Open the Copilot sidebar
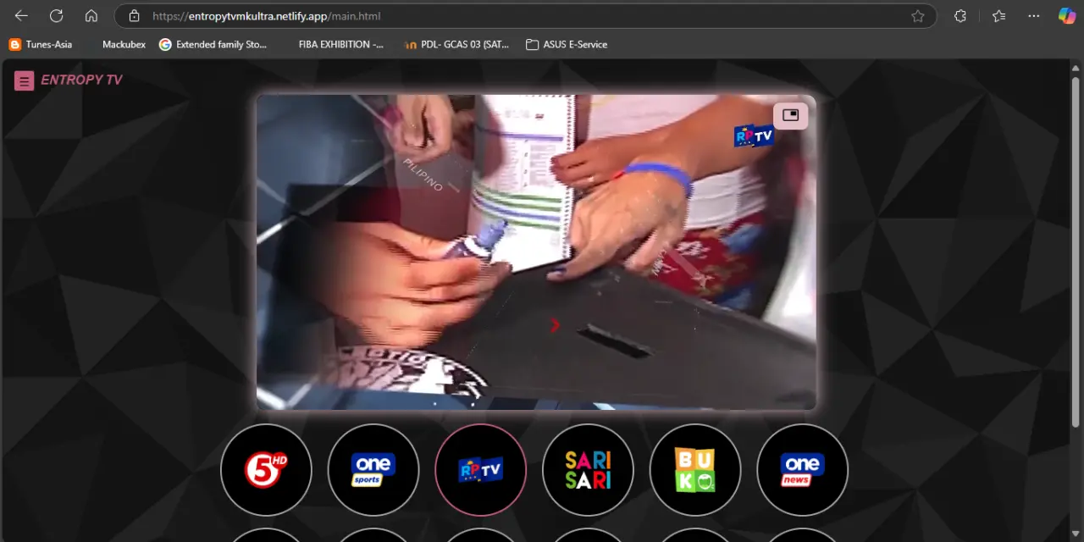This screenshot has height=542, width=1084. click(1067, 16)
